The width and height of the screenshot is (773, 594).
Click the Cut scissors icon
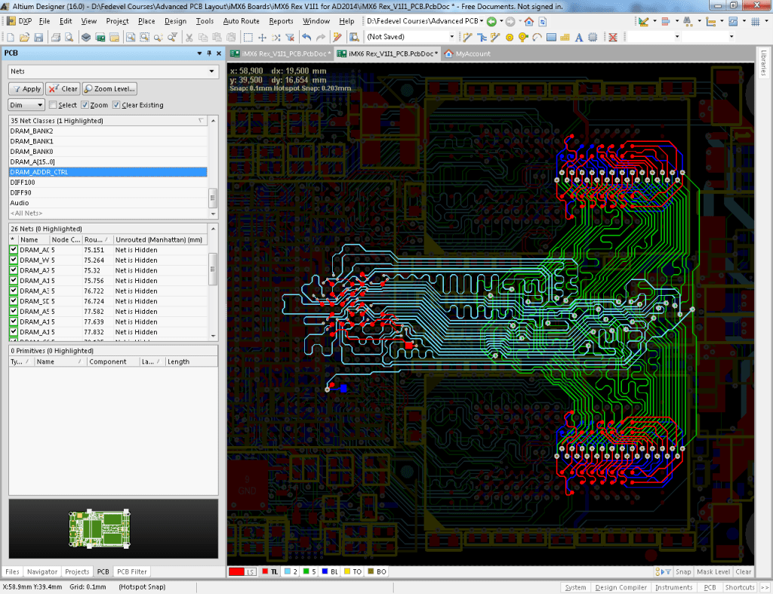click(x=189, y=37)
